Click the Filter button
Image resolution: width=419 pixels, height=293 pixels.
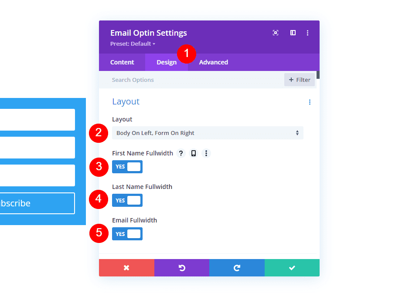(299, 80)
